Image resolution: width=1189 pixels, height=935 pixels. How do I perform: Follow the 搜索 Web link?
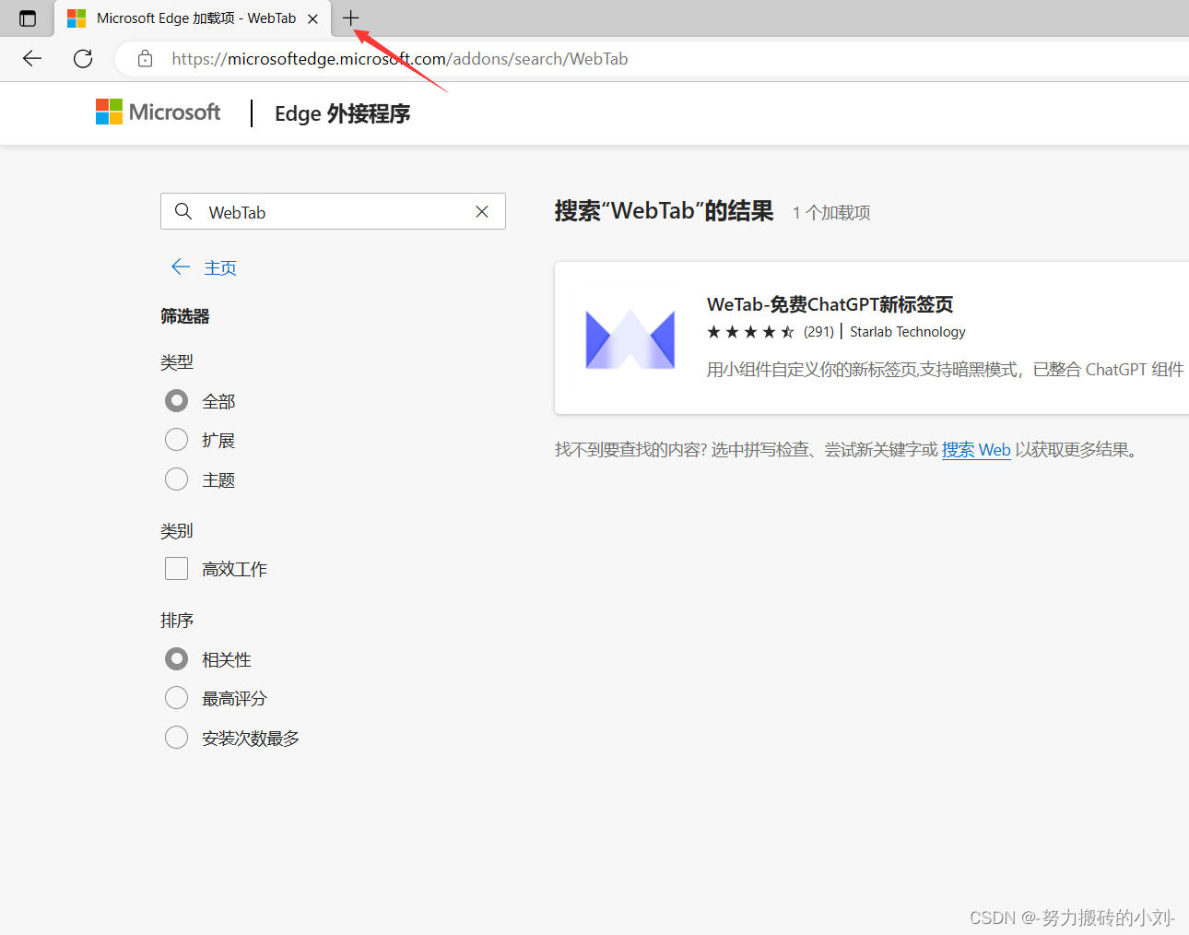pyautogui.click(x=976, y=450)
